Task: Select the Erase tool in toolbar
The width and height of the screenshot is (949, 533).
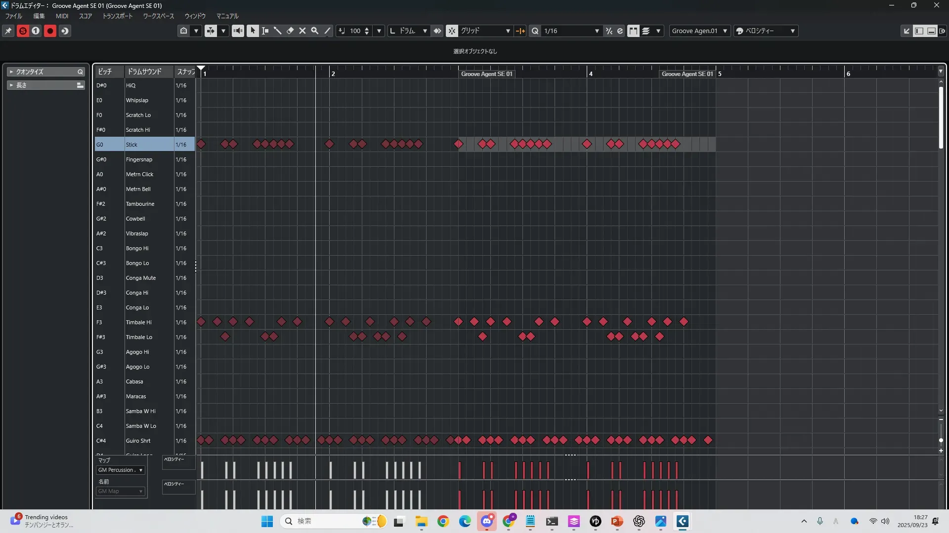Action: (290, 31)
